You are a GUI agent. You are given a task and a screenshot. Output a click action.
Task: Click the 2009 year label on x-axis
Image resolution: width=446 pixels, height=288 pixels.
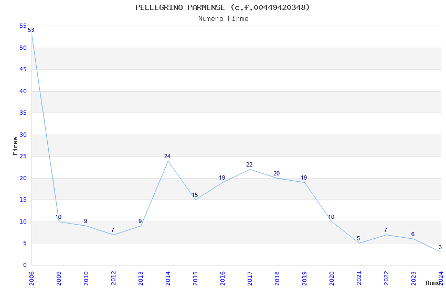59,276
